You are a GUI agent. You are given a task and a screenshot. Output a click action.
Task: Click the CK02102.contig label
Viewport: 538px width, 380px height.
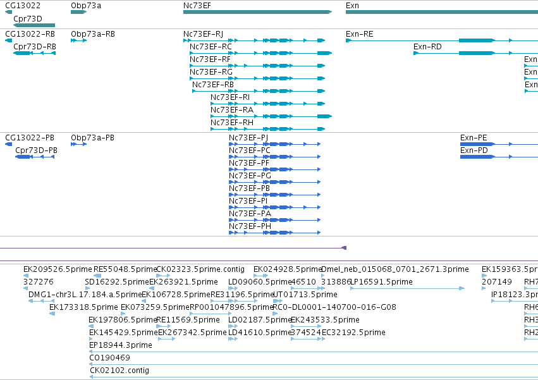[x=119, y=371]
